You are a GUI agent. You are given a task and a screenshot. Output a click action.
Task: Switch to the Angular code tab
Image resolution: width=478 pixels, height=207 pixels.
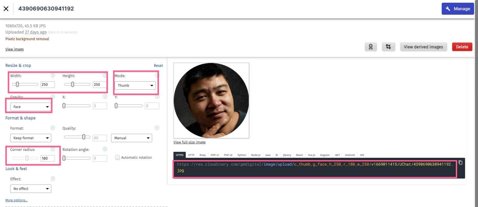325,155
